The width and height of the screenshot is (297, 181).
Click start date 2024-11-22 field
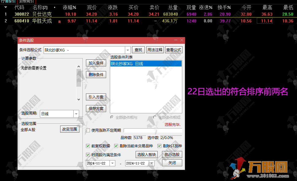click(x=98, y=163)
